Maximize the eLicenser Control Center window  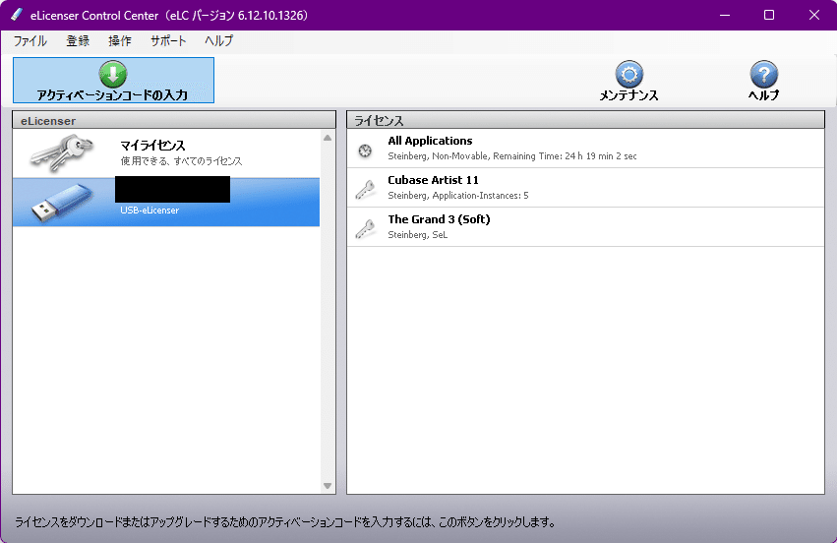click(x=769, y=15)
